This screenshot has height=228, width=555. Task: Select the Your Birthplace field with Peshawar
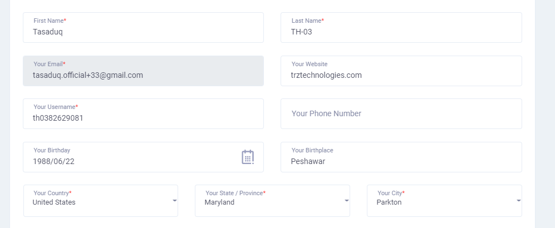tap(401, 157)
